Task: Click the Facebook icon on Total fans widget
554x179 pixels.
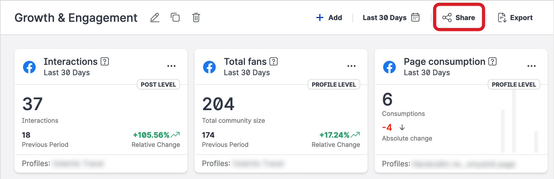Action: (x=209, y=67)
